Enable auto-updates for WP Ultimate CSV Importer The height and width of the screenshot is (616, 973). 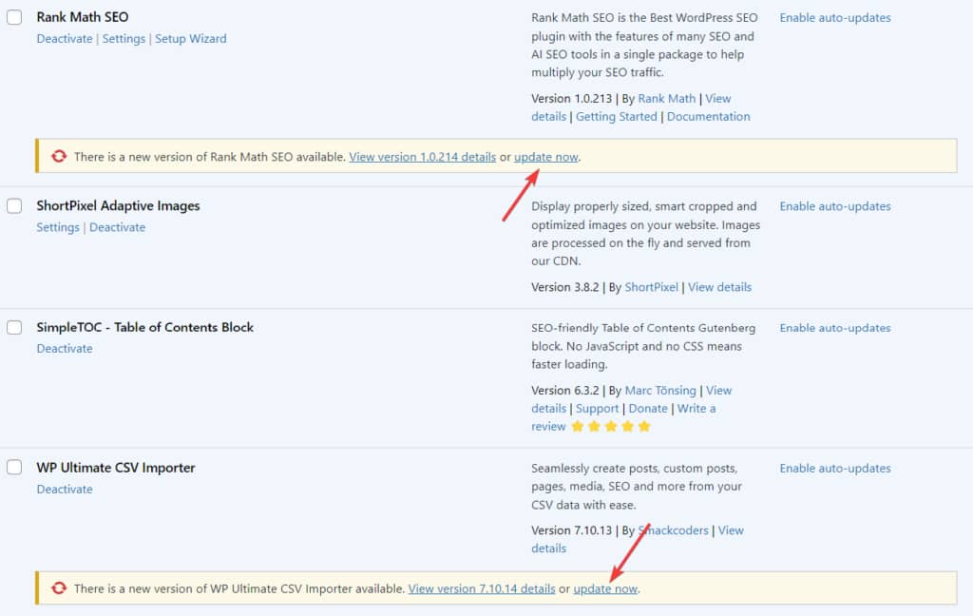[x=835, y=469]
